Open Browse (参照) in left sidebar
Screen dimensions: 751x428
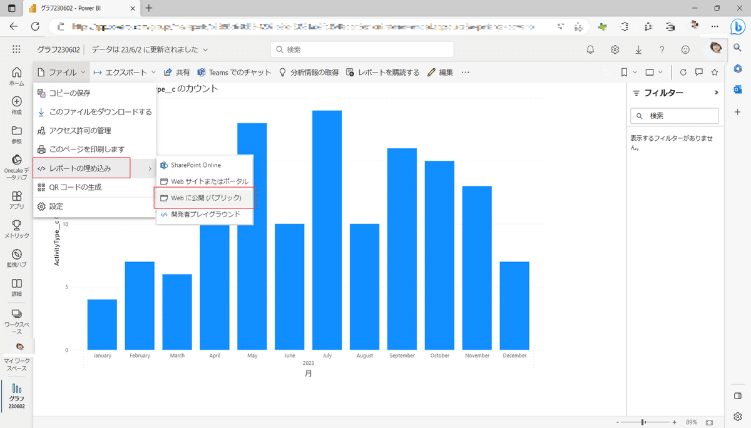(x=17, y=135)
